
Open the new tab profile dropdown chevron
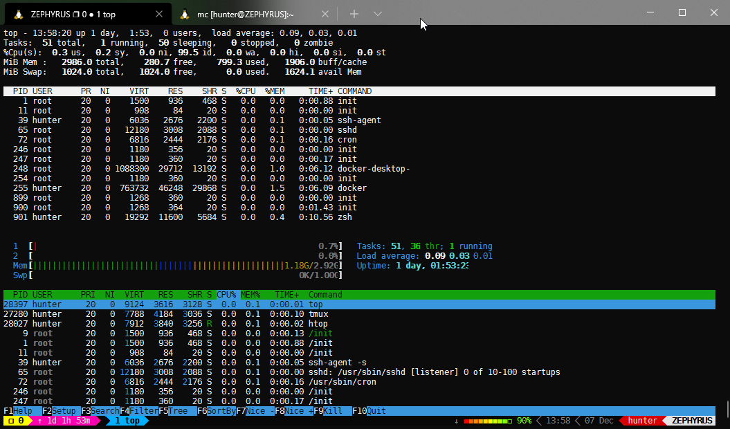(x=378, y=14)
